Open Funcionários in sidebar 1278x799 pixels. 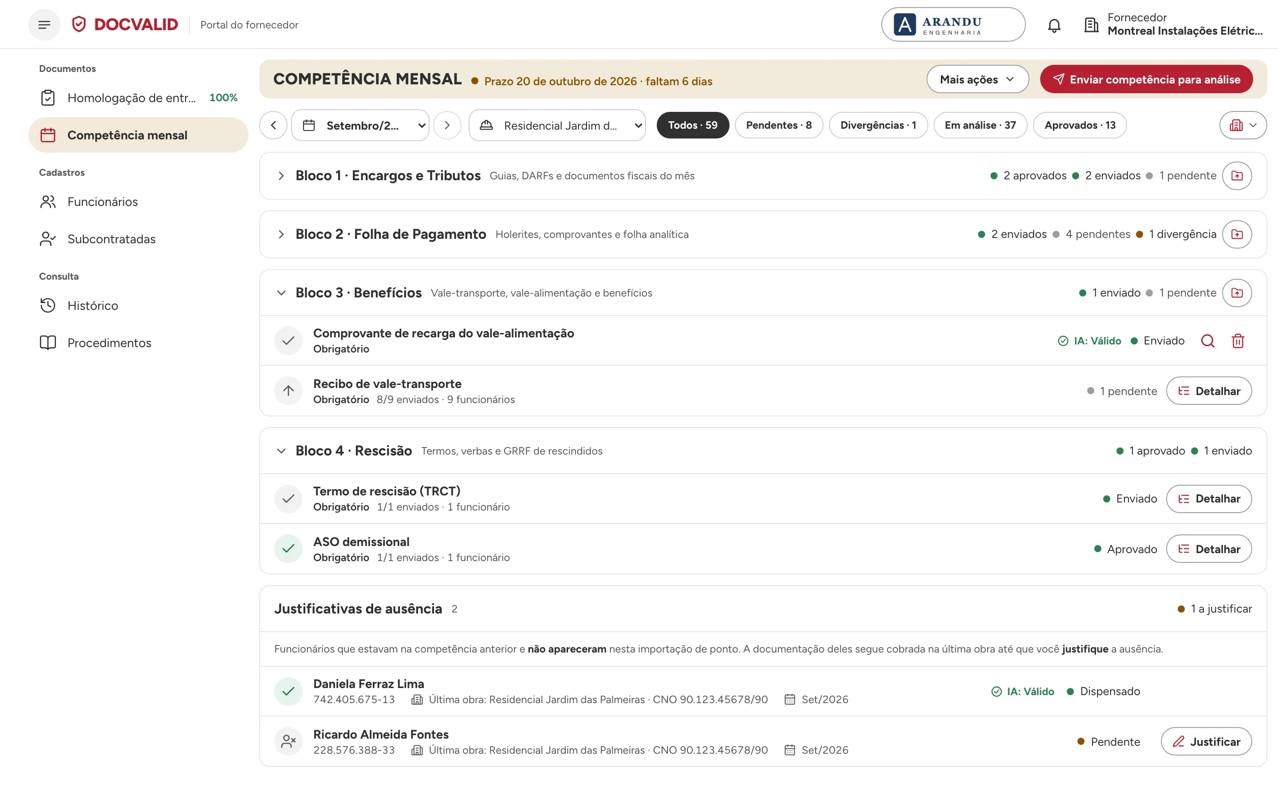click(x=138, y=202)
